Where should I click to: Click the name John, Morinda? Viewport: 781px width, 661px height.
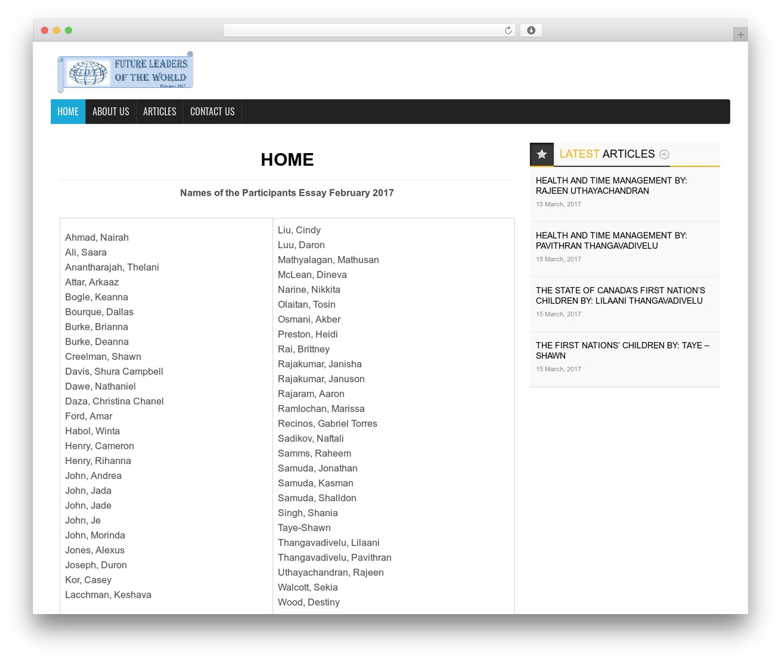tap(95, 535)
